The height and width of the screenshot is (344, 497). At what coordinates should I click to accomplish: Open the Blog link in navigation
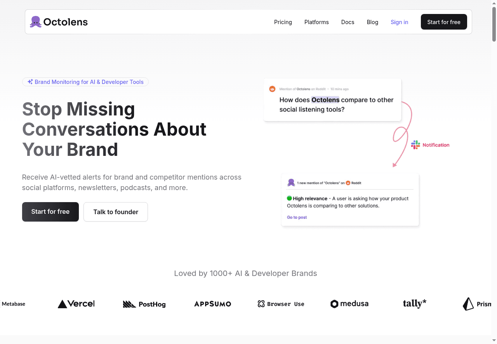pyautogui.click(x=372, y=22)
